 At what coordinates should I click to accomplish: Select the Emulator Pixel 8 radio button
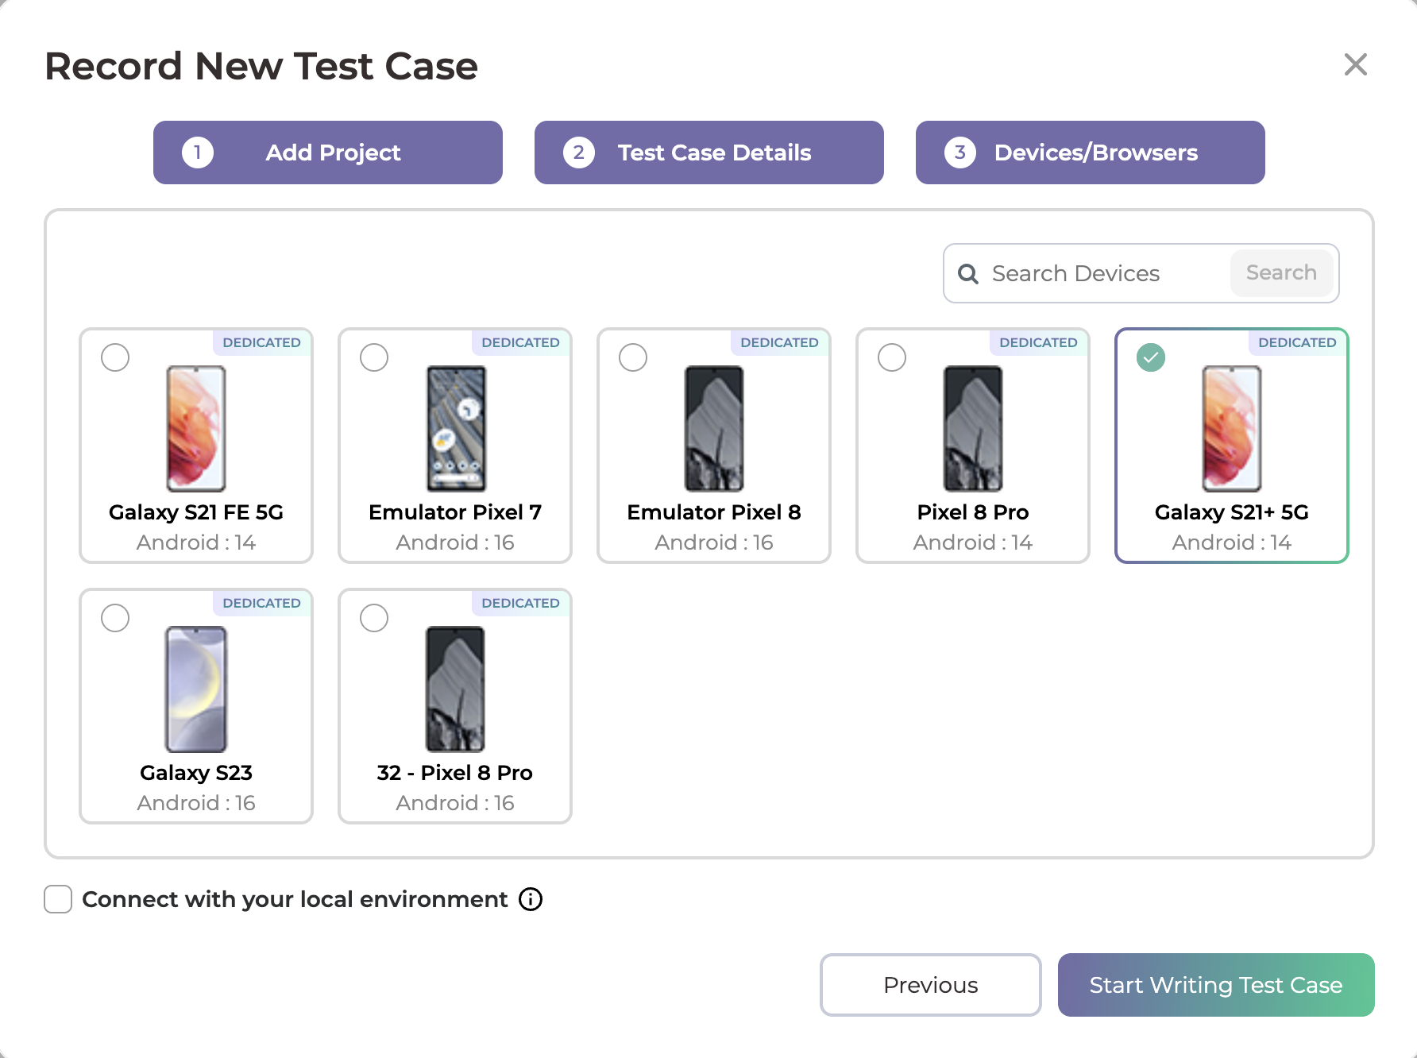pyautogui.click(x=633, y=357)
